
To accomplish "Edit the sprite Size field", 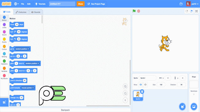I will point(161,85).
